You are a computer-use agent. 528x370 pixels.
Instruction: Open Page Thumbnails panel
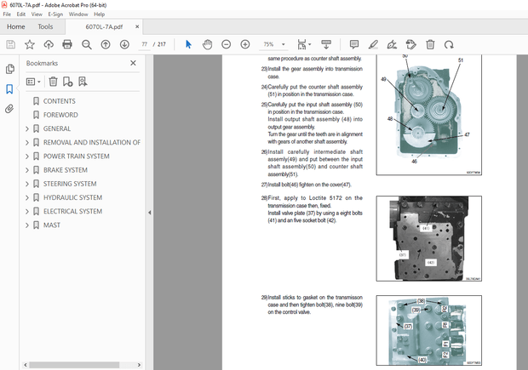click(9, 69)
